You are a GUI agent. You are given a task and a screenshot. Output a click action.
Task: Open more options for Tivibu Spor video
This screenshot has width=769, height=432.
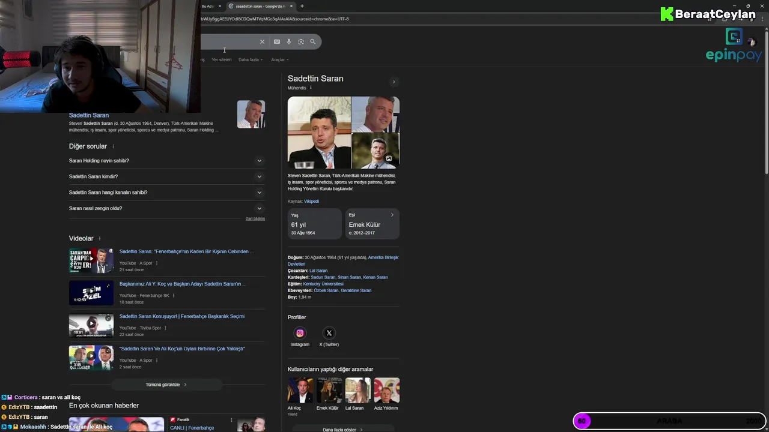(x=165, y=328)
